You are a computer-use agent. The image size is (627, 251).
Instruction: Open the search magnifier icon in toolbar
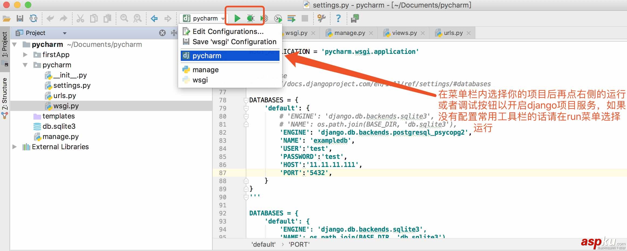[124, 18]
